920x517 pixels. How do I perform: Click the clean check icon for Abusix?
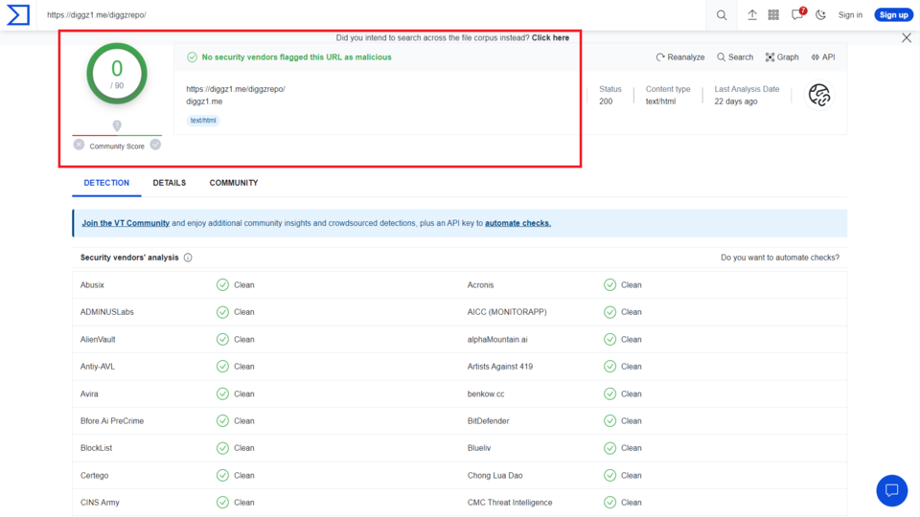click(x=222, y=285)
